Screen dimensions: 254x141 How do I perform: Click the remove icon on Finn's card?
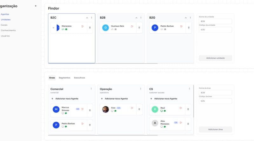pyautogui.click(x=132, y=108)
